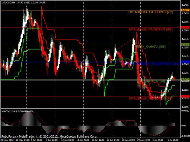190x142 pixels.
Task: Click the green 1.0315 price tag
Action: point(185,45)
